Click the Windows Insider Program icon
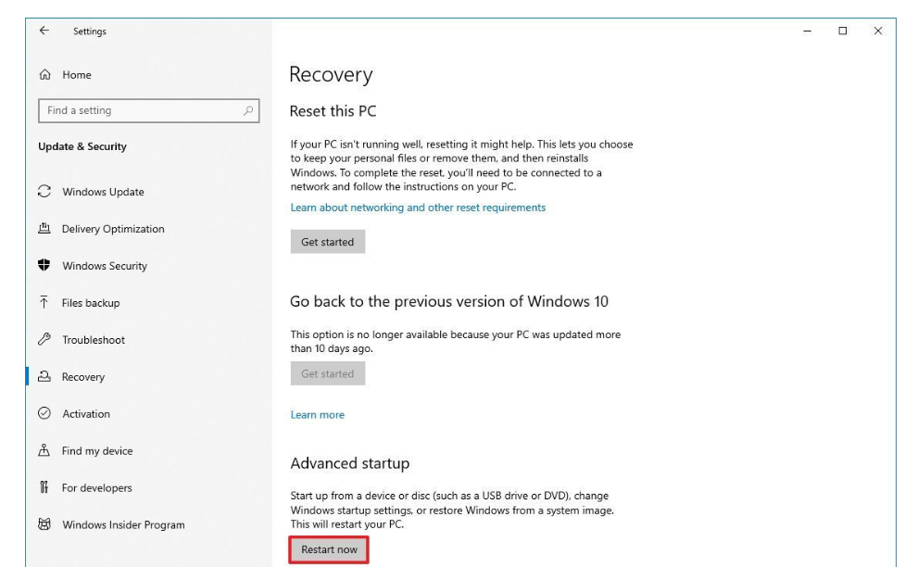 (x=44, y=525)
